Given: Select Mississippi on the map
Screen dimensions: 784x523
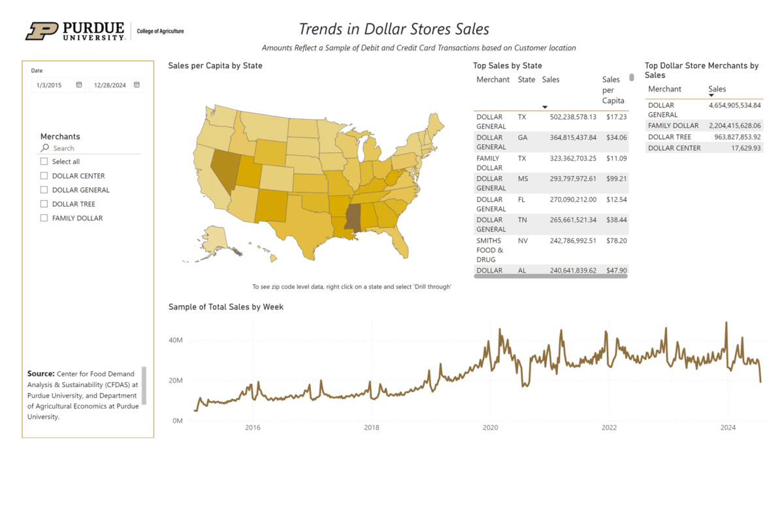Looking at the screenshot, I should point(353,219).
